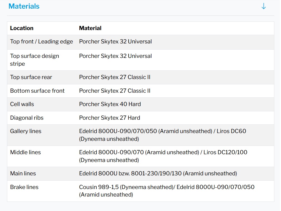Select the Liros DC120/100 middle lines material

225,152
